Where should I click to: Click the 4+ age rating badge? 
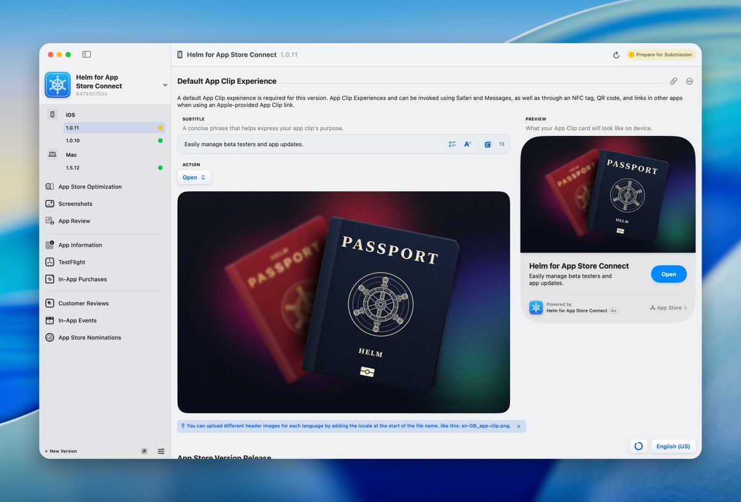click(x=614, y=311)
